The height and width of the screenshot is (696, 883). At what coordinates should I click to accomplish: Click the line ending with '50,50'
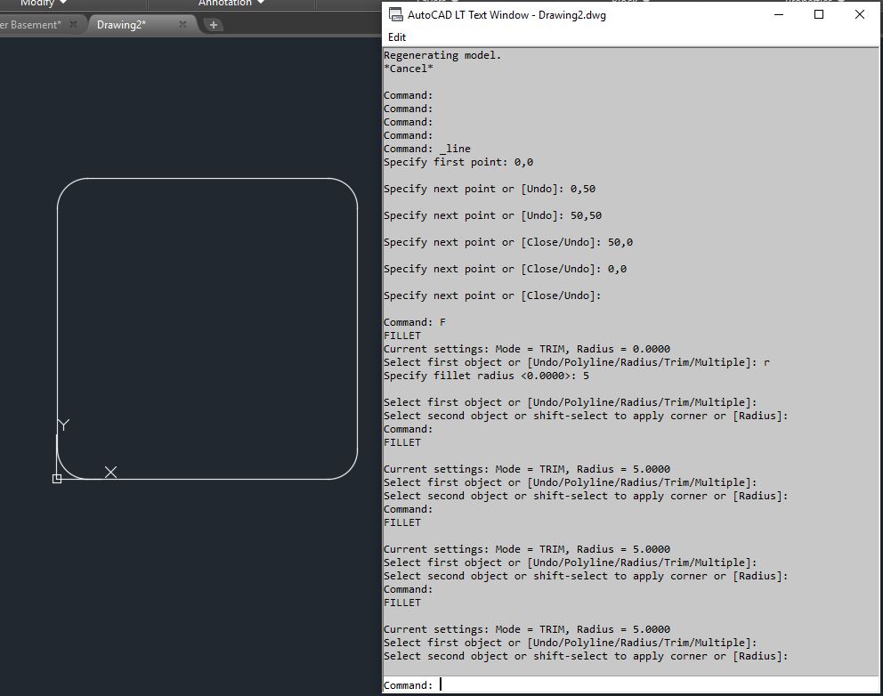493,215
